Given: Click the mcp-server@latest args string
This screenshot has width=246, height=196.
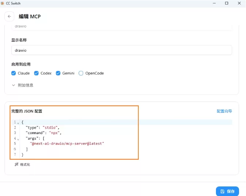Looking at the screenshot, I should [67, 144].
